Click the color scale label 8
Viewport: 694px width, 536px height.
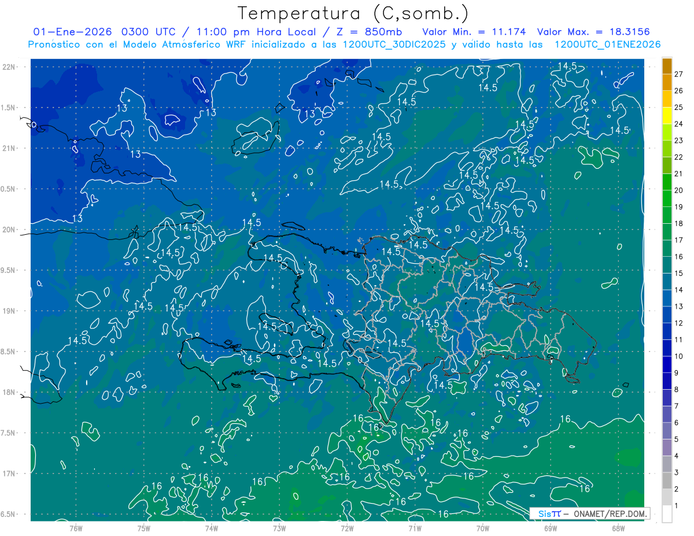tap(677, 390)
